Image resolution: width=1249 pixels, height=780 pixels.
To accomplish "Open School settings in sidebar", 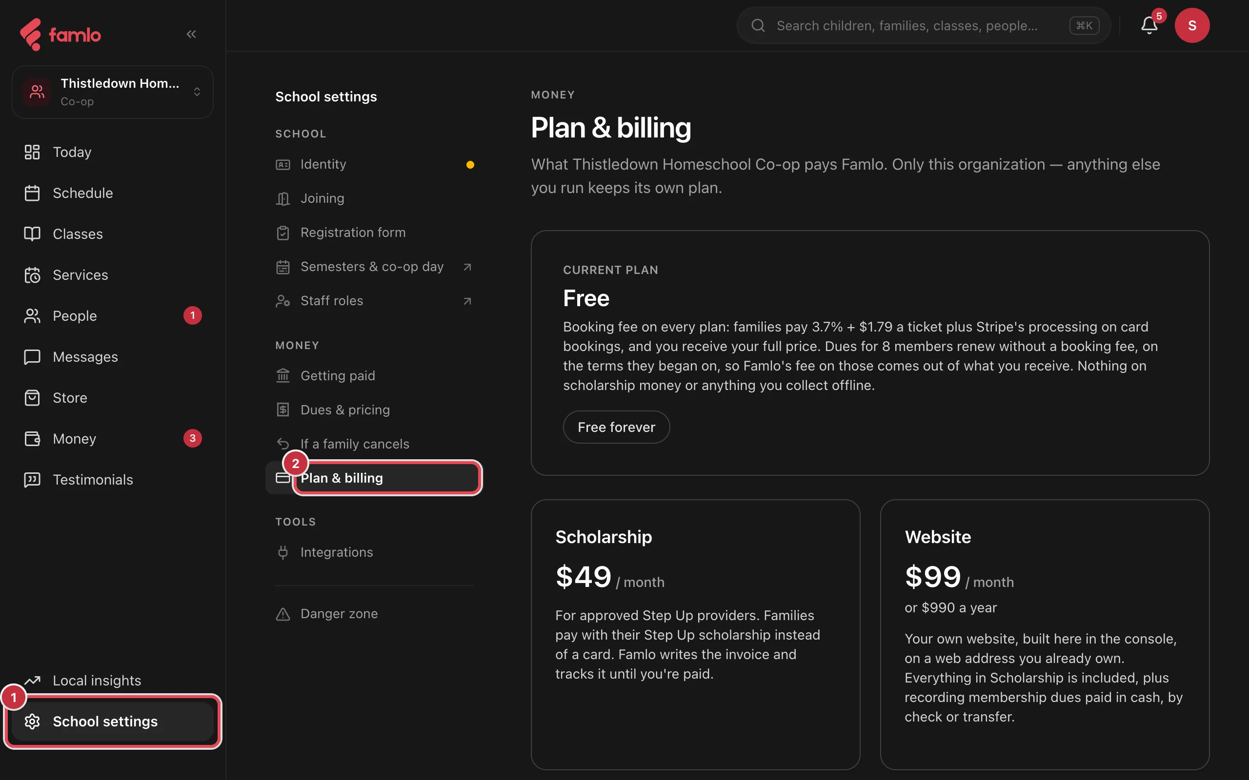I will pyautogui.click(x=113, y=721).
